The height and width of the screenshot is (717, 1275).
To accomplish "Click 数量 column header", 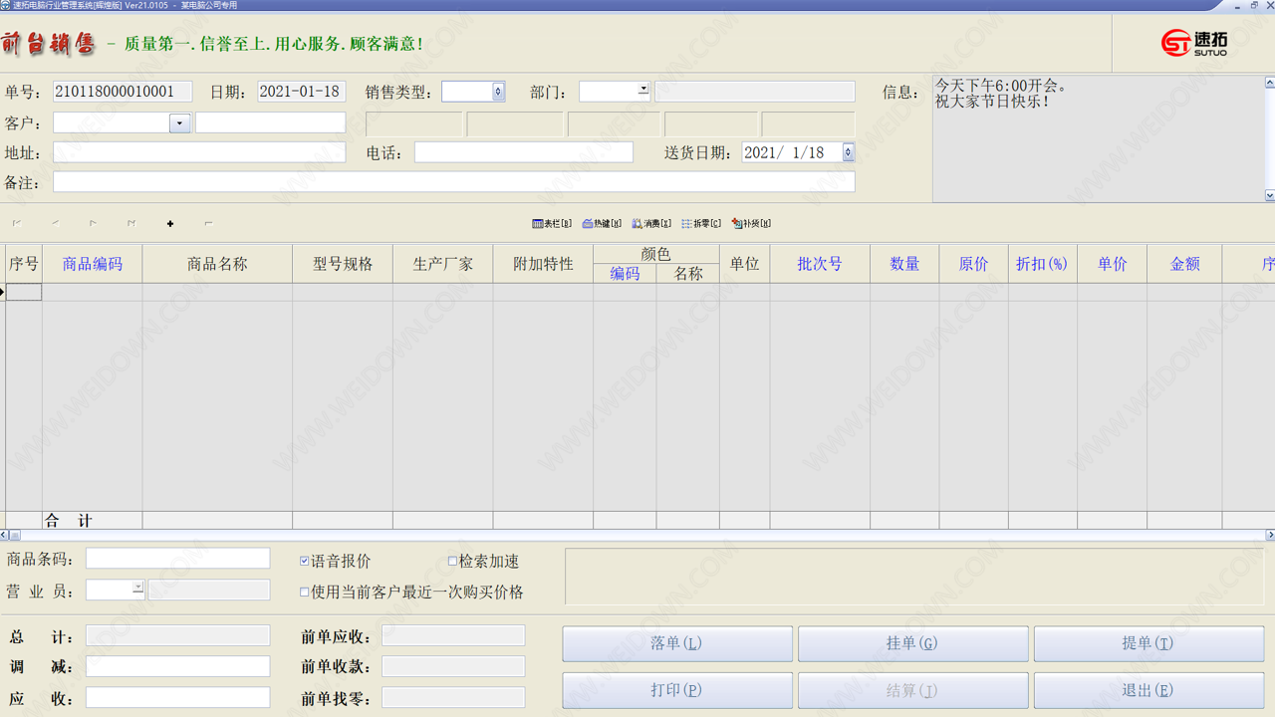I will [904, 264].
